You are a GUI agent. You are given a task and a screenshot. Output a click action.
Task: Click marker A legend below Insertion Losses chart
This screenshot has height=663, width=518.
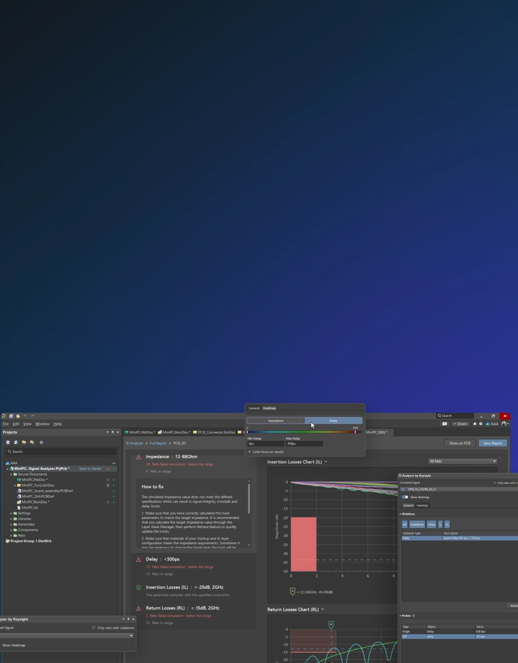click(292, 591)
